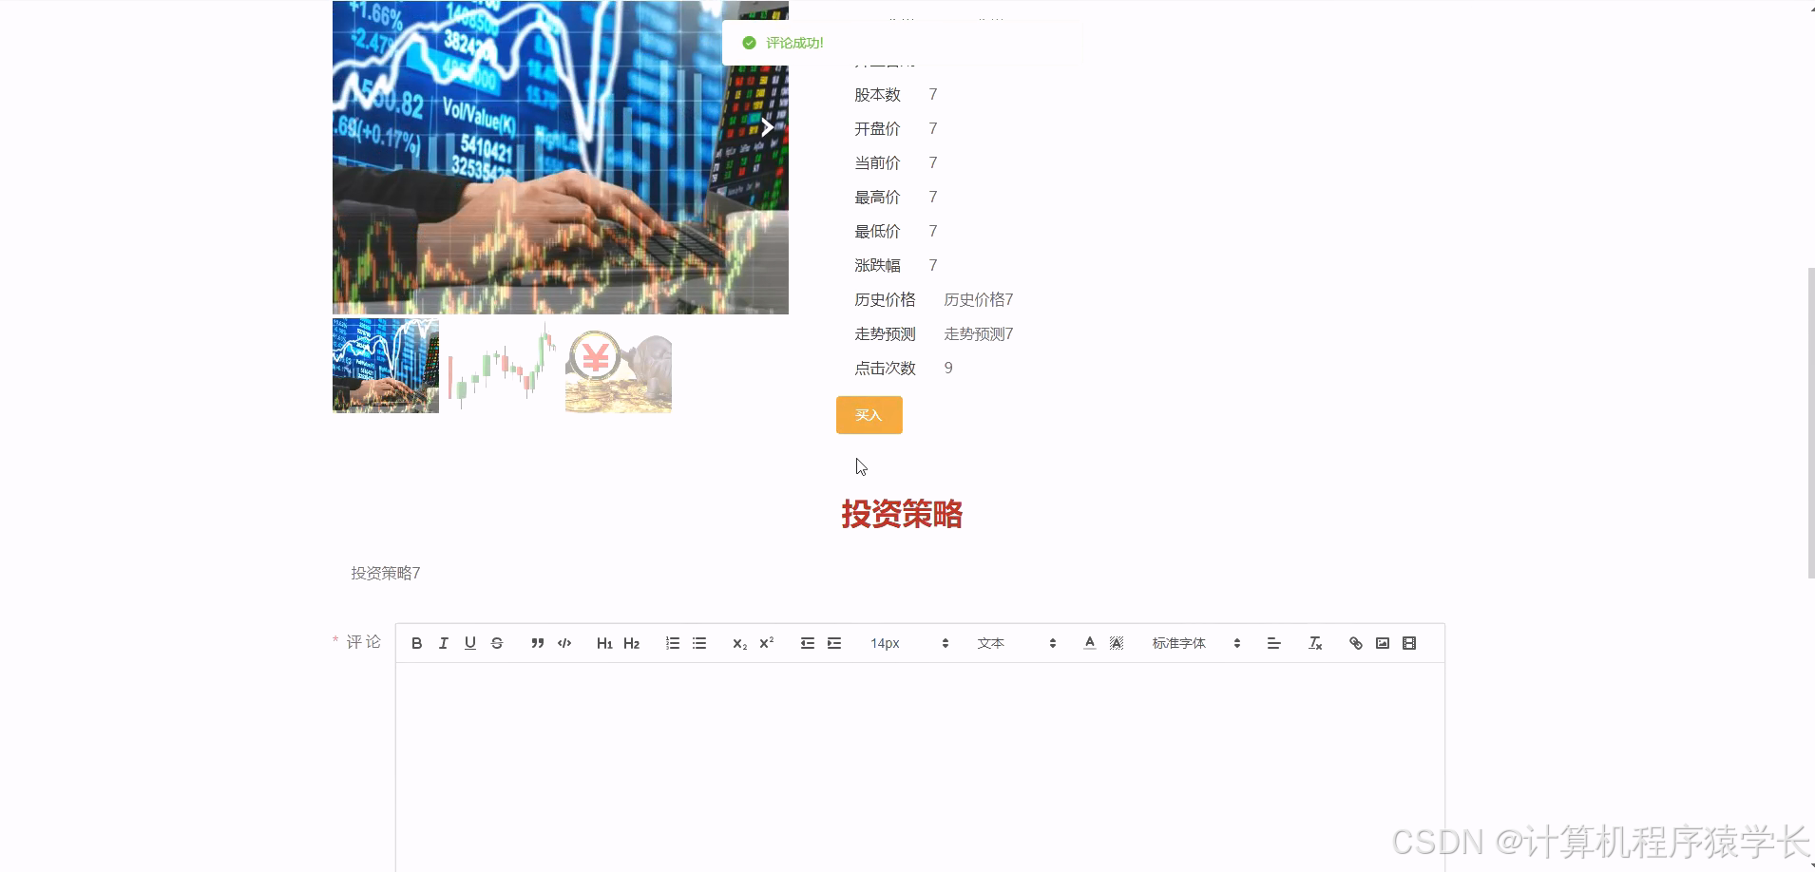
Task: Open the text alignment options
Action: 1273,643
